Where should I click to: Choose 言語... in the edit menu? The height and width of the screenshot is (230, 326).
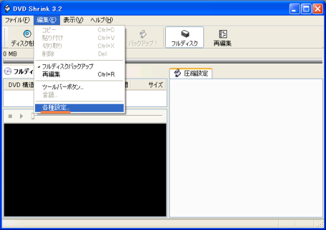pos(79,95)
